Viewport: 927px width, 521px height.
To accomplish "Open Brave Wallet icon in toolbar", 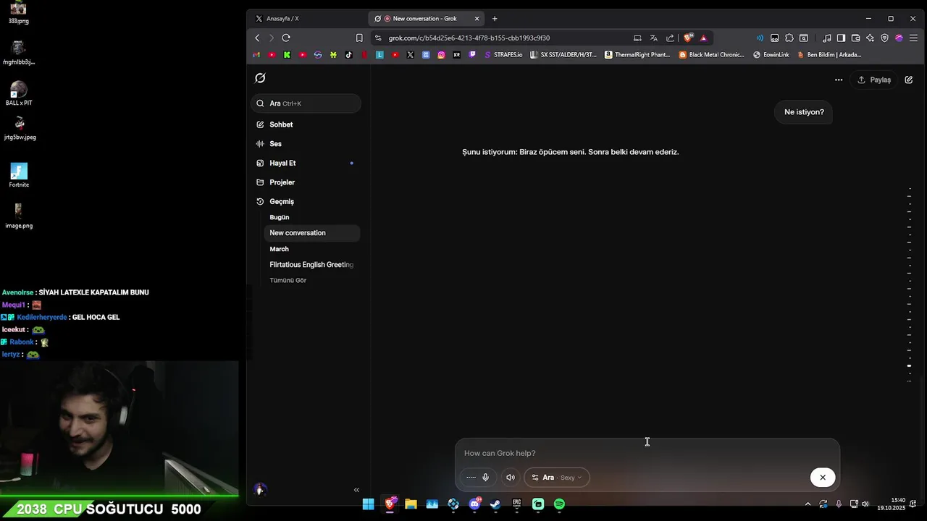I will pos(855,38).
